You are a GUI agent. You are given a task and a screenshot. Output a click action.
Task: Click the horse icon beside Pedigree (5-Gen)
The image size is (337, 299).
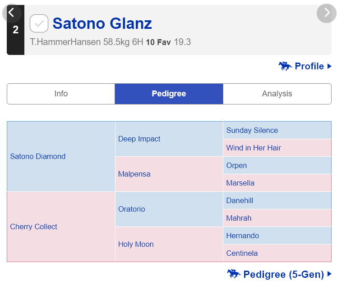234,274
